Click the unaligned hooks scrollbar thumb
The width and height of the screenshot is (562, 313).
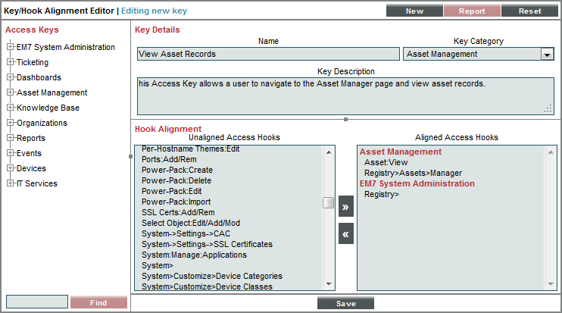pyautogui.click(x=328, y=202)
